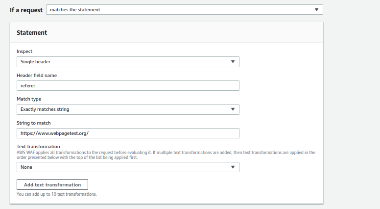The height and width of the screenshot is (209, 380).
Task: Click the Header field name input 'referer'
Action: (x=128, y=86)
